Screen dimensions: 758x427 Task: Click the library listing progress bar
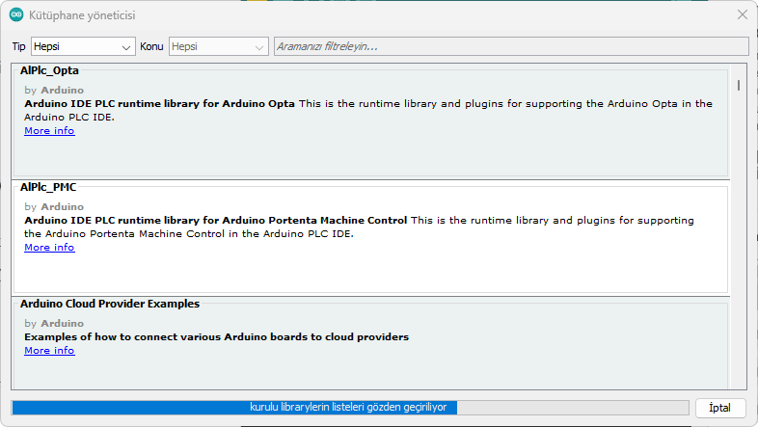point(350,407)
